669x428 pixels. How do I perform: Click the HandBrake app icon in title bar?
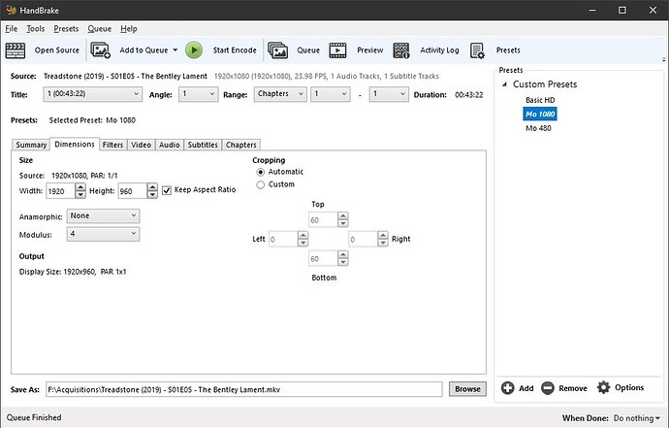point(11,10)
